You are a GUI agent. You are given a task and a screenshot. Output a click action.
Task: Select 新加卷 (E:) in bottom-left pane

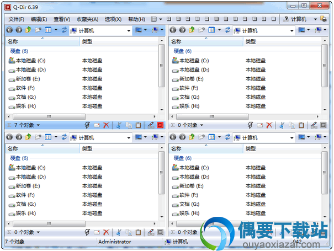[24, 186]
